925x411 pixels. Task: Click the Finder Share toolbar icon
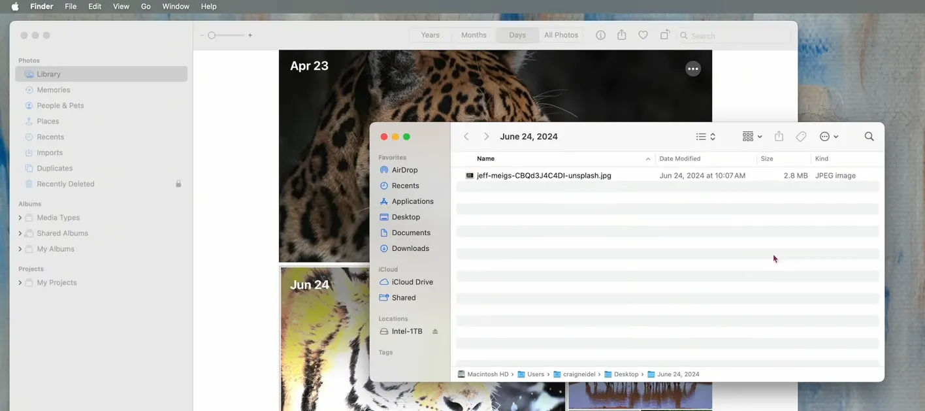coord(779,136)
